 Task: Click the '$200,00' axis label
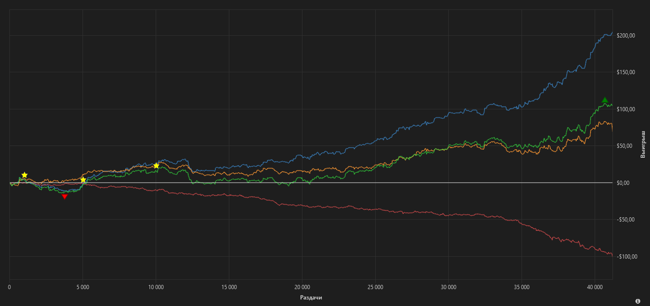tap(626, 36)
